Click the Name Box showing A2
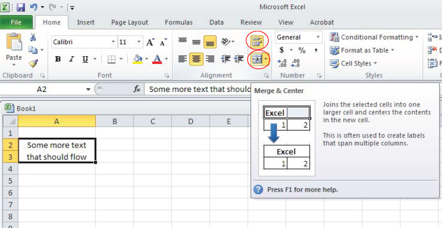This screenshot has width=442, height=228. (x=42, y=89)
